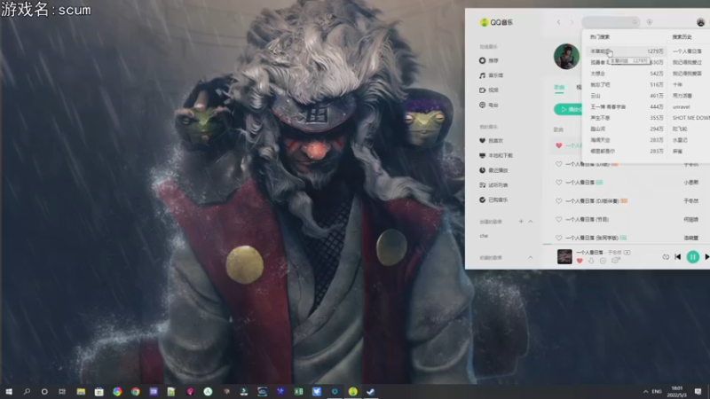Click the magnifier icon in search box
This screenshot has height=399, width=710.
(635, 22)
